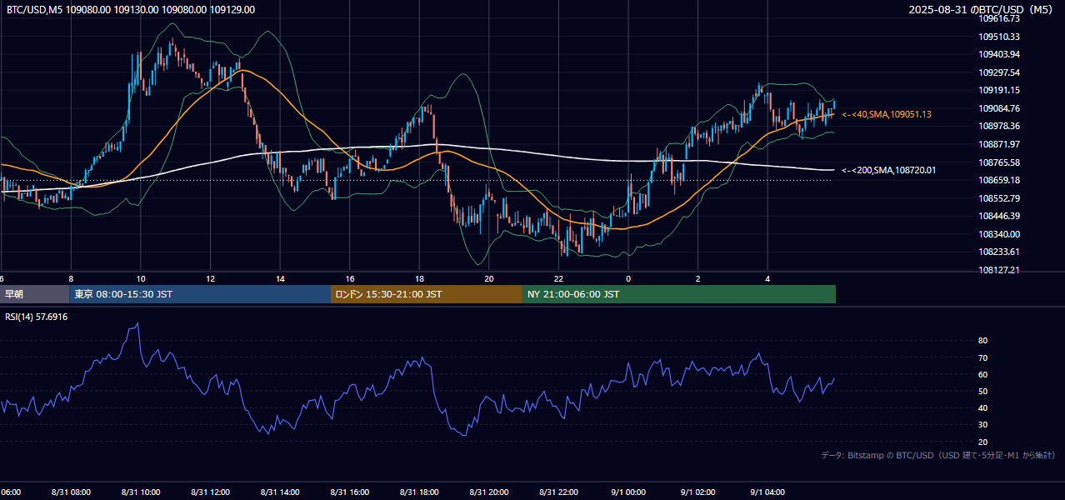Click price axis label 108340.00
Image resolution: width=1065 pixels, height=500 pixels.
tap(1000, 234)
